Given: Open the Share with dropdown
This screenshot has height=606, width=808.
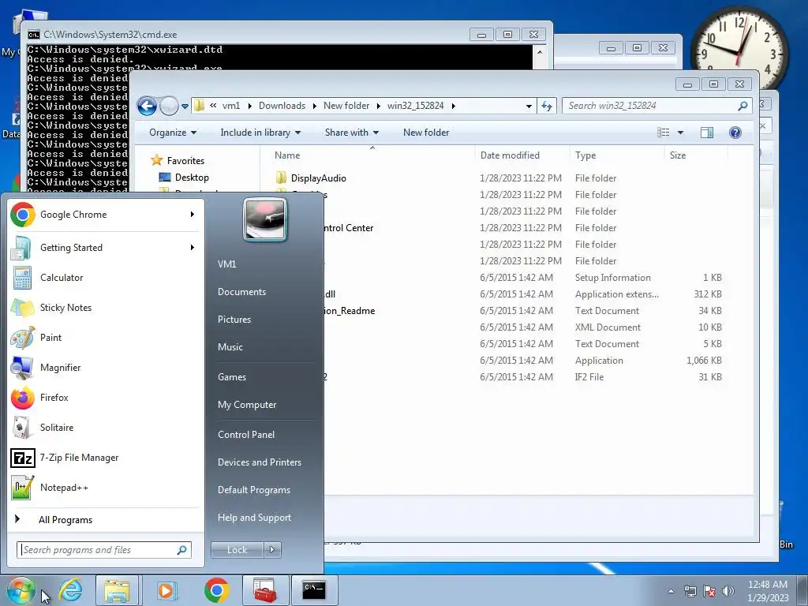Looking at the screenshot, I should (x=351, y=133).
